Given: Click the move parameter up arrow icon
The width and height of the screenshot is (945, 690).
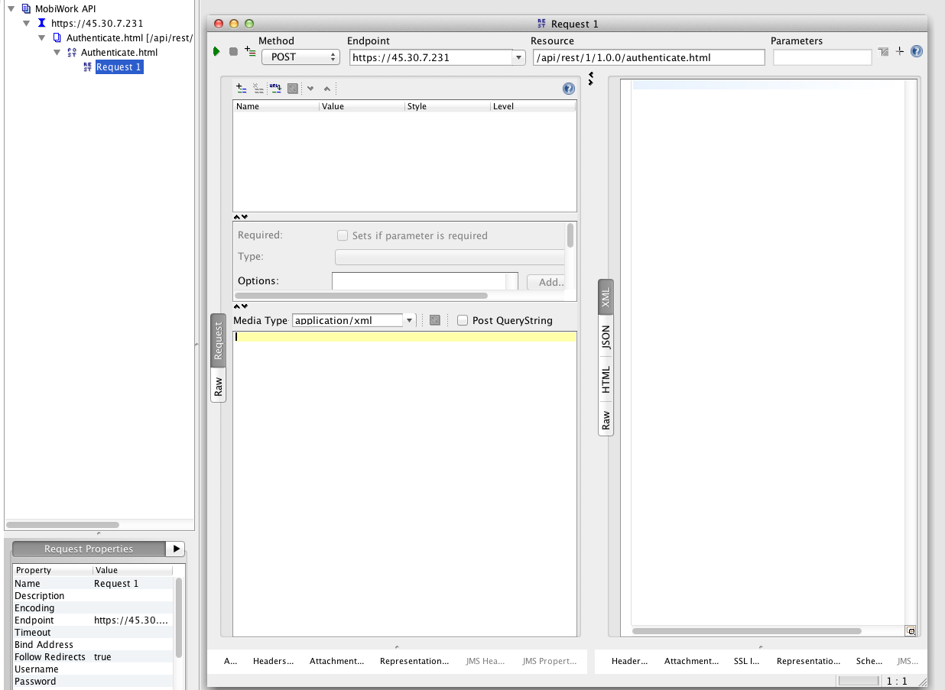Looking at the screenshot, I should coord(327,89).
